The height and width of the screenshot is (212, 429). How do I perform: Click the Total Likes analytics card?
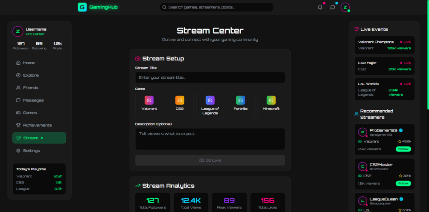pyautogui.click(x=268, y=203)
